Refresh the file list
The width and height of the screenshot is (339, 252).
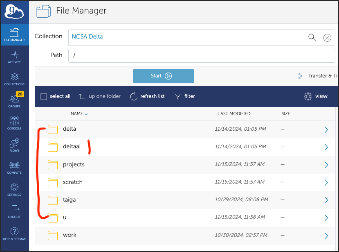click(147, 96)
